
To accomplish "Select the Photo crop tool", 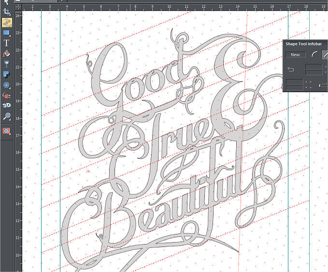I will (x=7, y=12).
